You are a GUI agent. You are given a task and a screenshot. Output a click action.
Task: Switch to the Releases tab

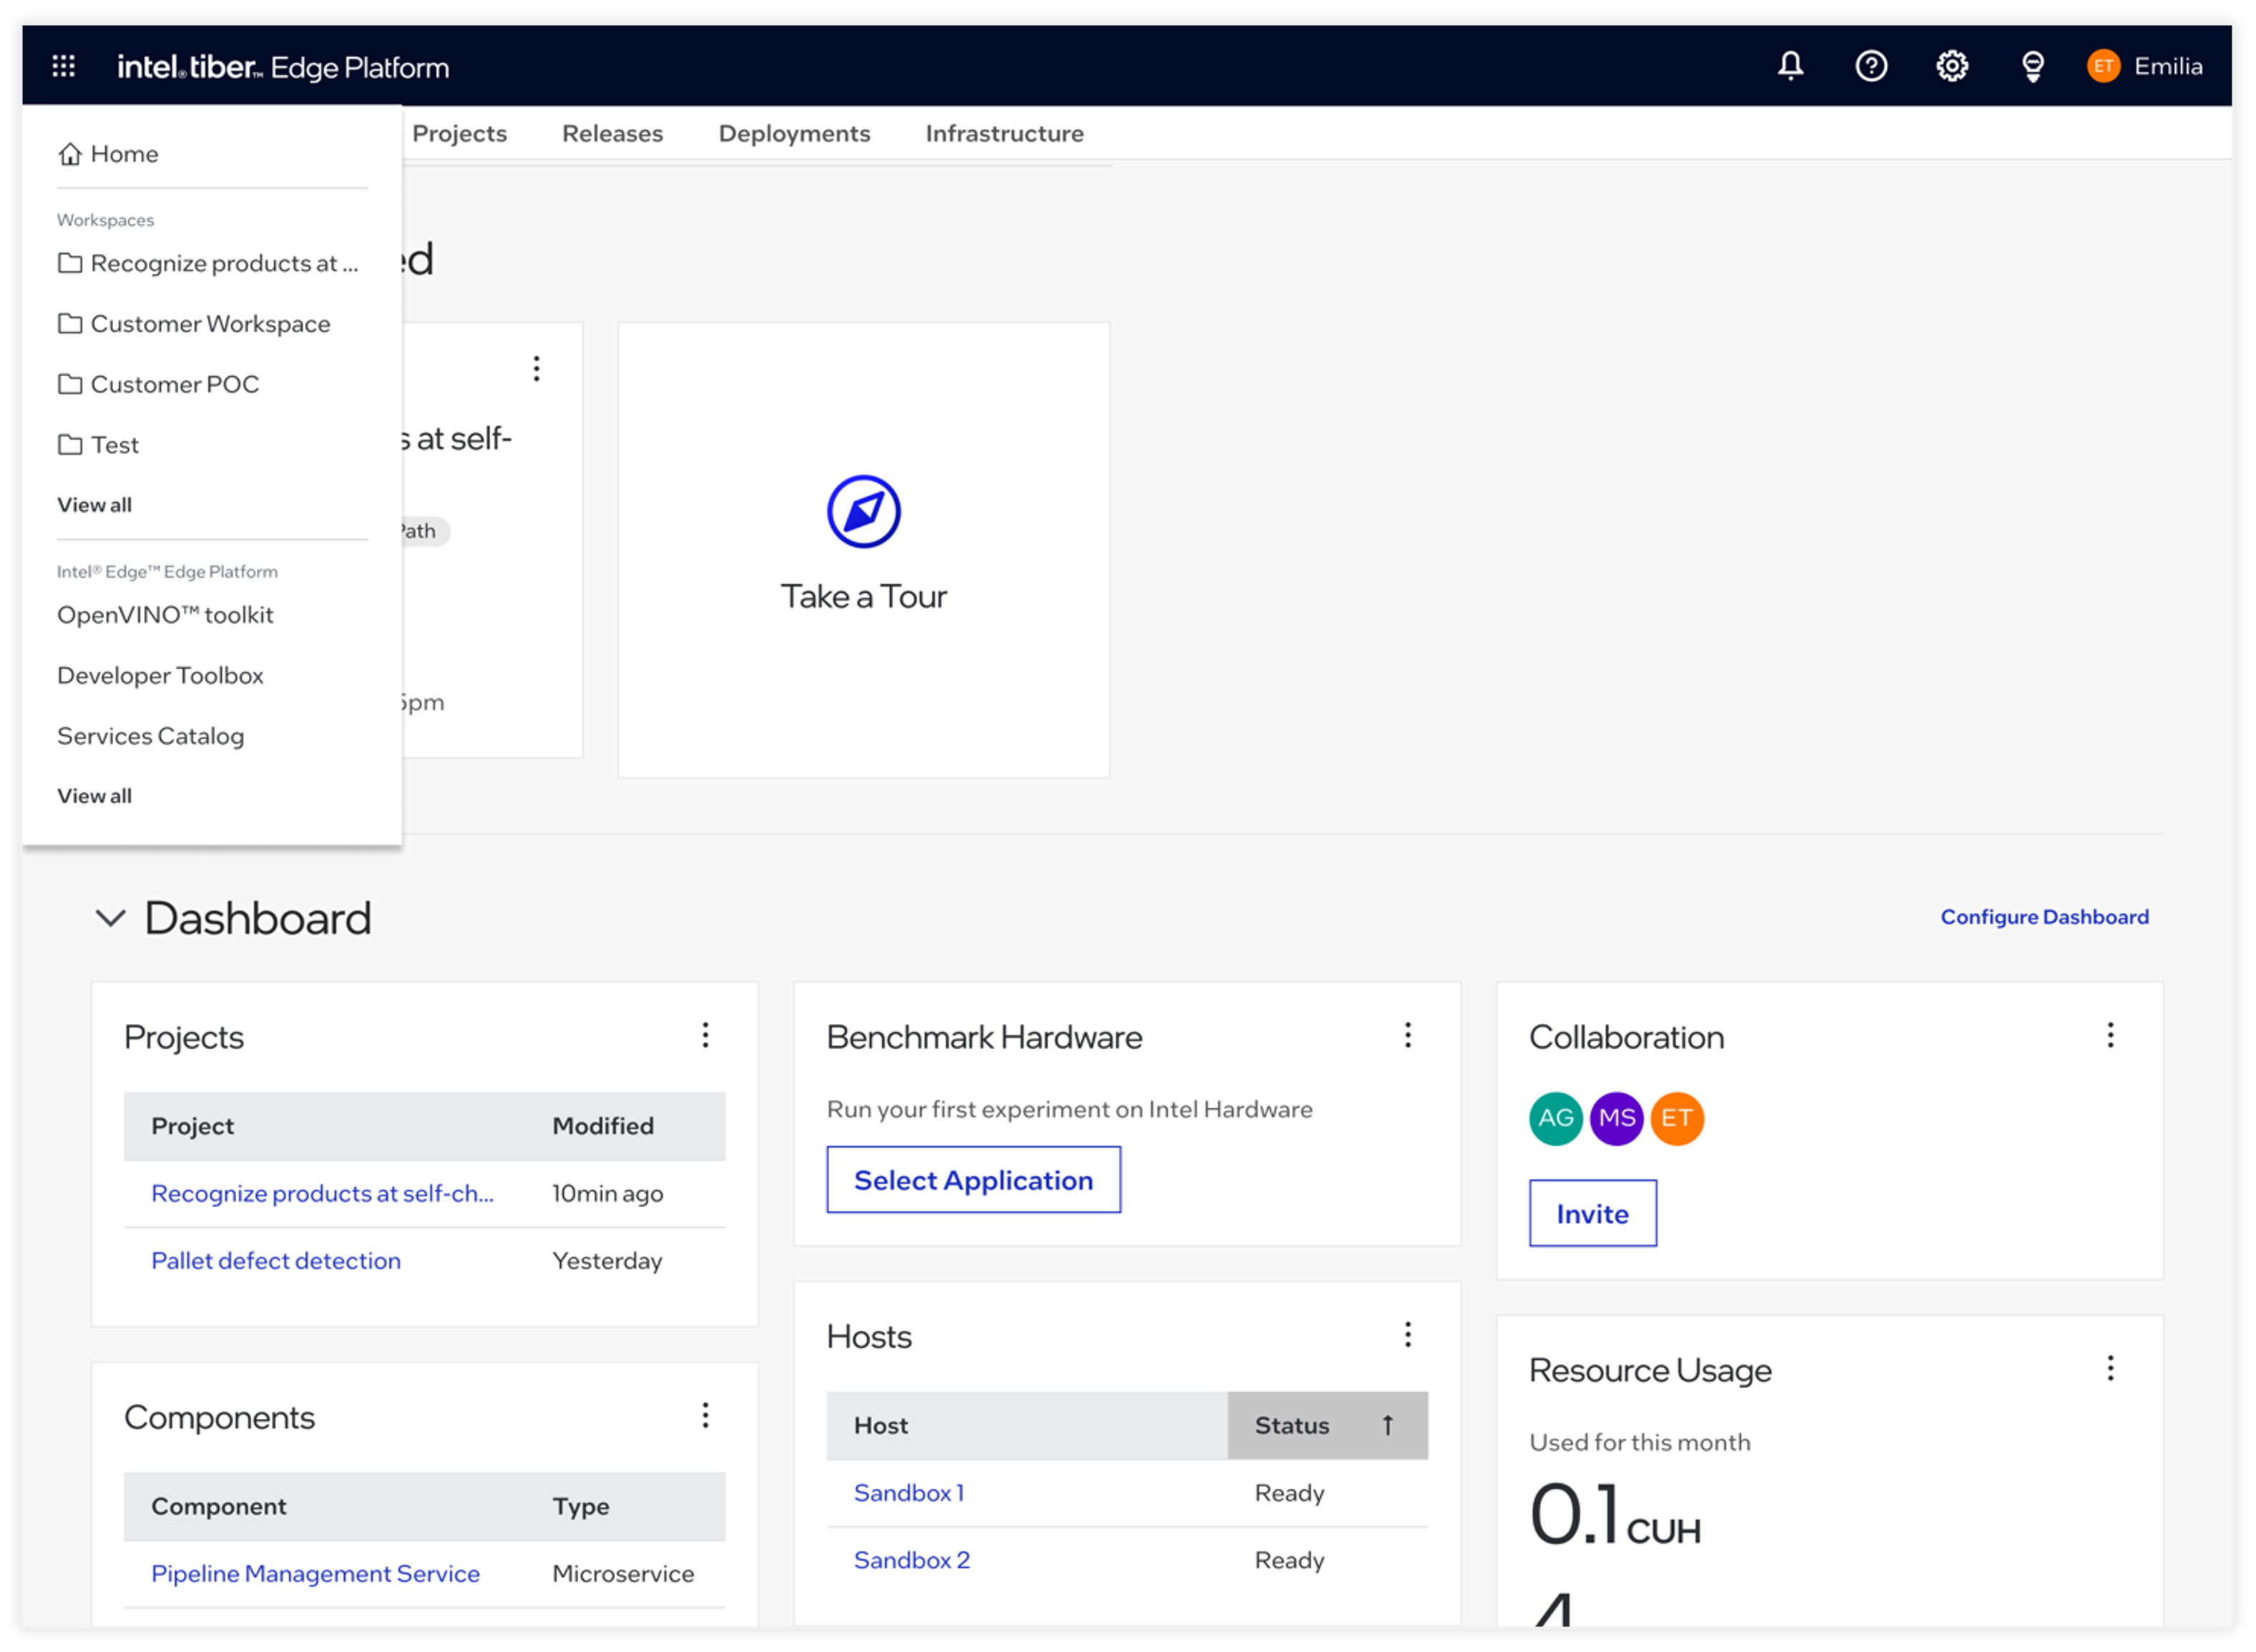click(612, 134)
